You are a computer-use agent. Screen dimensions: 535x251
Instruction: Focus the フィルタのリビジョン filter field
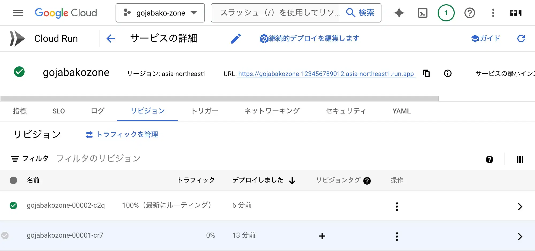coord(267,159)
